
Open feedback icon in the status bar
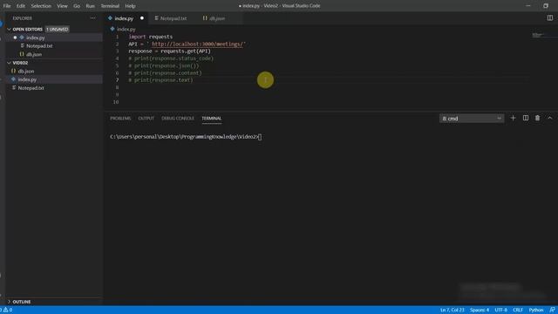(x=552, y=310)
